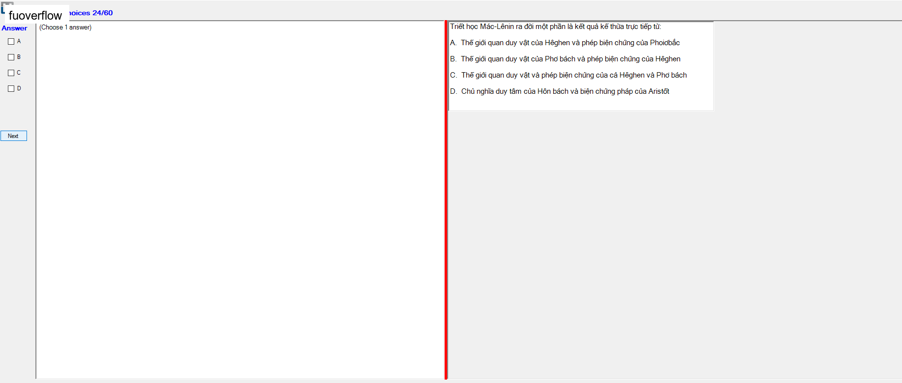Click the question text 'Triết học Mác-Lênin ra đời'
Viewport: 902px width, 383px height.
click(x=556, y=27)
